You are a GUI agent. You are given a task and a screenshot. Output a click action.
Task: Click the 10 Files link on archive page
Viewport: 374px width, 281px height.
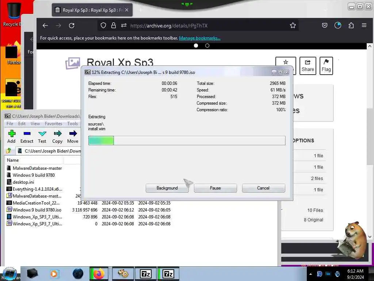point(315,210)
